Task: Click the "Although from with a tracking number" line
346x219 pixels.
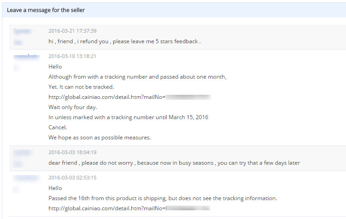Action: (137, 77)
